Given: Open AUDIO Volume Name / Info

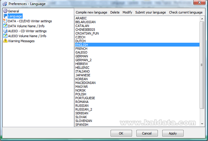Looking at the screenshot, I should (27, 36).
